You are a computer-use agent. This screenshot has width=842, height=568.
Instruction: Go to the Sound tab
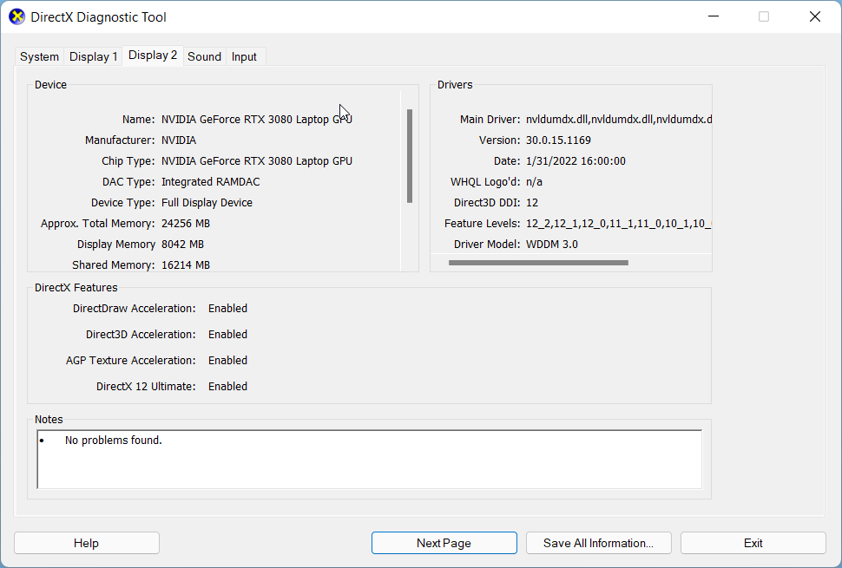tap(204, 56)
